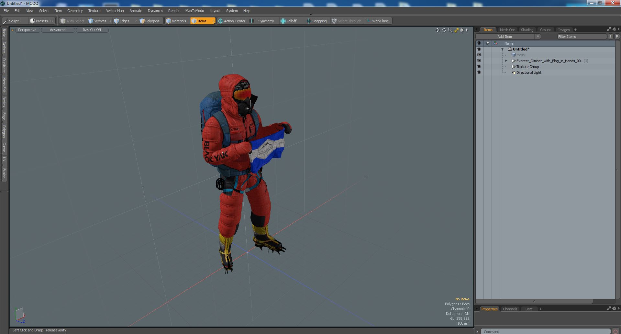Maximize the 3D viewport with expand icon
This screenshot has height=334, width=621.
tap(456, 30)
